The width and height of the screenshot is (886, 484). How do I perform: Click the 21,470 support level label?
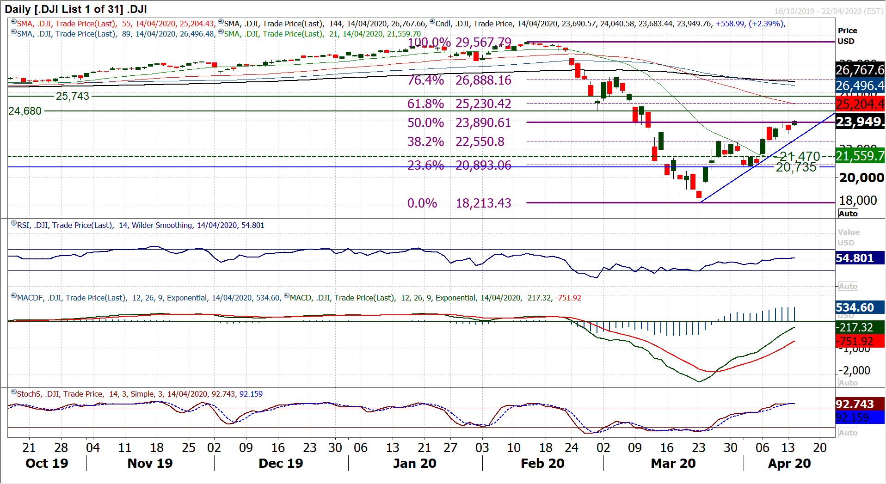click(x=800, y=156)
